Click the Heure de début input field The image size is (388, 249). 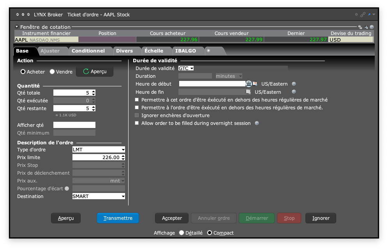coord(212,84)
